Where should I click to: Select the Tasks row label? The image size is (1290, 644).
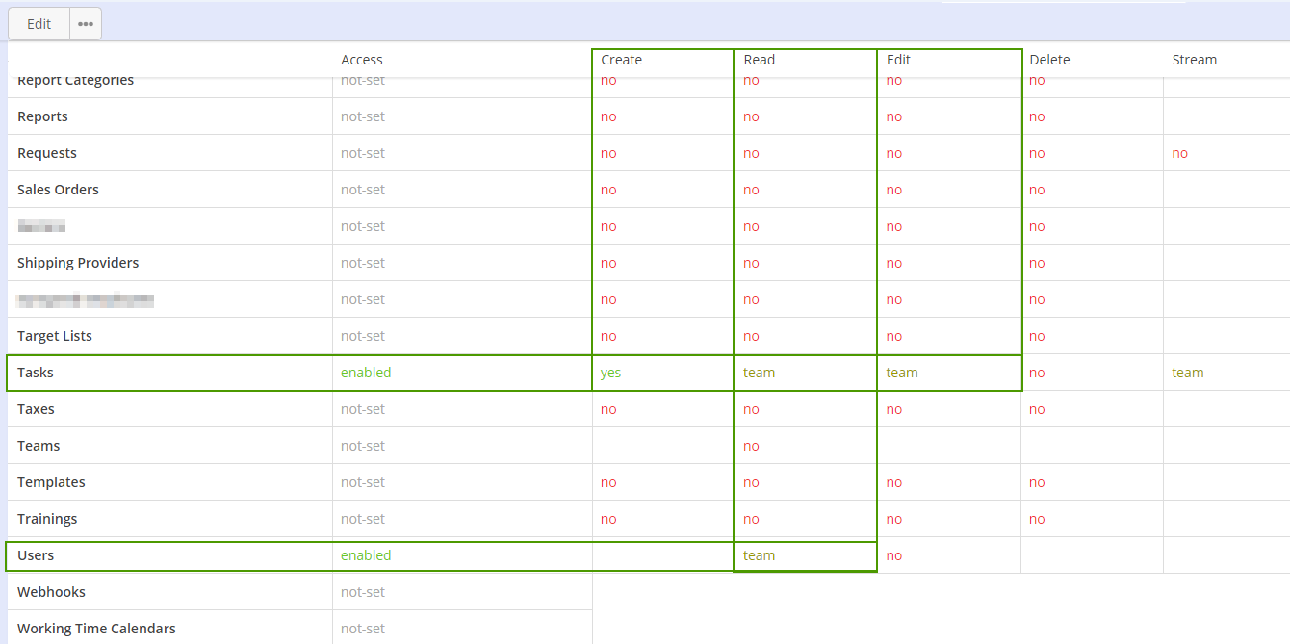click(36, 373)
